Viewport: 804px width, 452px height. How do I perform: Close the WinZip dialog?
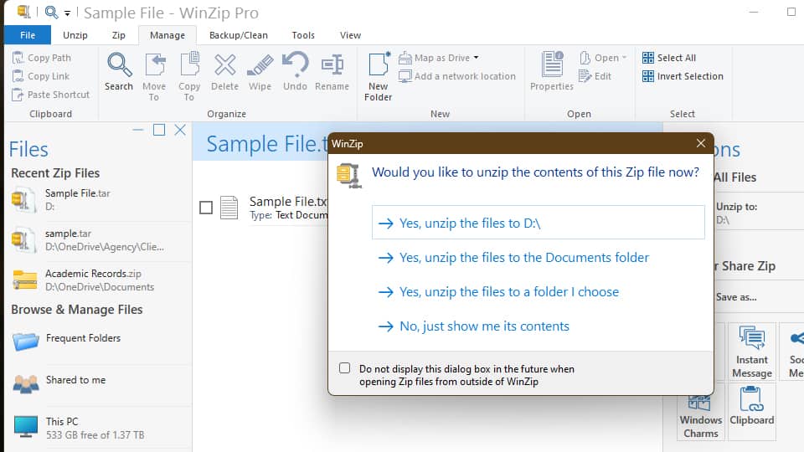701,143
